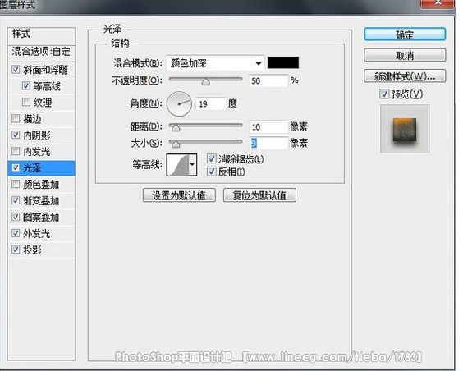
Task: Uncheck the 反相 invert option
Action: (x=212, y=172)
